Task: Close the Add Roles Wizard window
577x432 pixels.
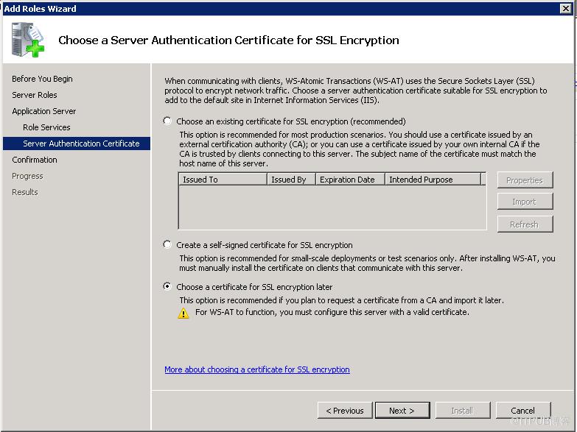Action: coord(566,8)
